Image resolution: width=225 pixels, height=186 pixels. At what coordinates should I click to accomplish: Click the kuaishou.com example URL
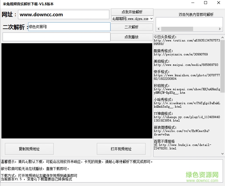pyautogui.click(x=187, y=77)
